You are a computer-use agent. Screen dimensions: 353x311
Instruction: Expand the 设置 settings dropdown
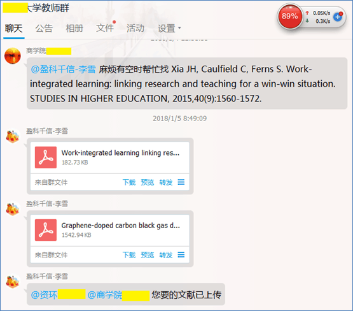point(169,29)
